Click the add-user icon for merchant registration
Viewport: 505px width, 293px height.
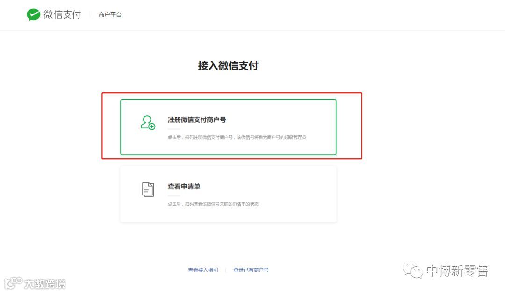[x=148, y=123]
